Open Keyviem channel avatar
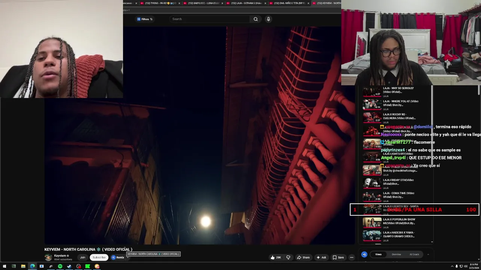 (48, 257)
